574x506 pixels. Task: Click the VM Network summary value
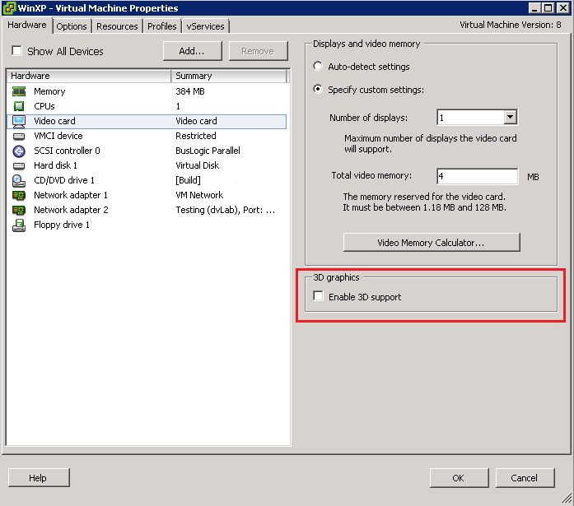(199, 195)
